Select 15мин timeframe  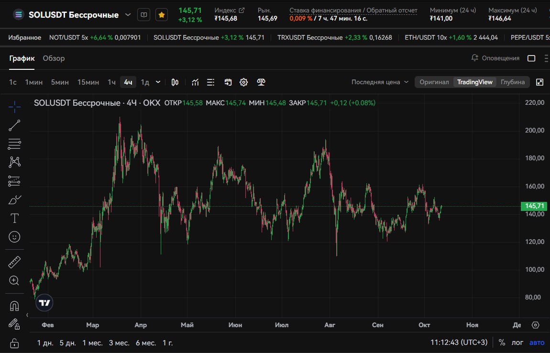88,82
